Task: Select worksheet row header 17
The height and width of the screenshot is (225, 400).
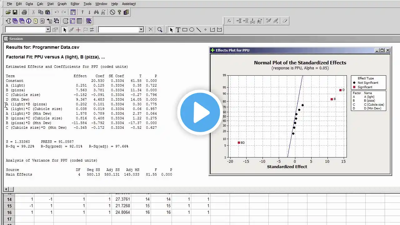Action: (9, 219)
